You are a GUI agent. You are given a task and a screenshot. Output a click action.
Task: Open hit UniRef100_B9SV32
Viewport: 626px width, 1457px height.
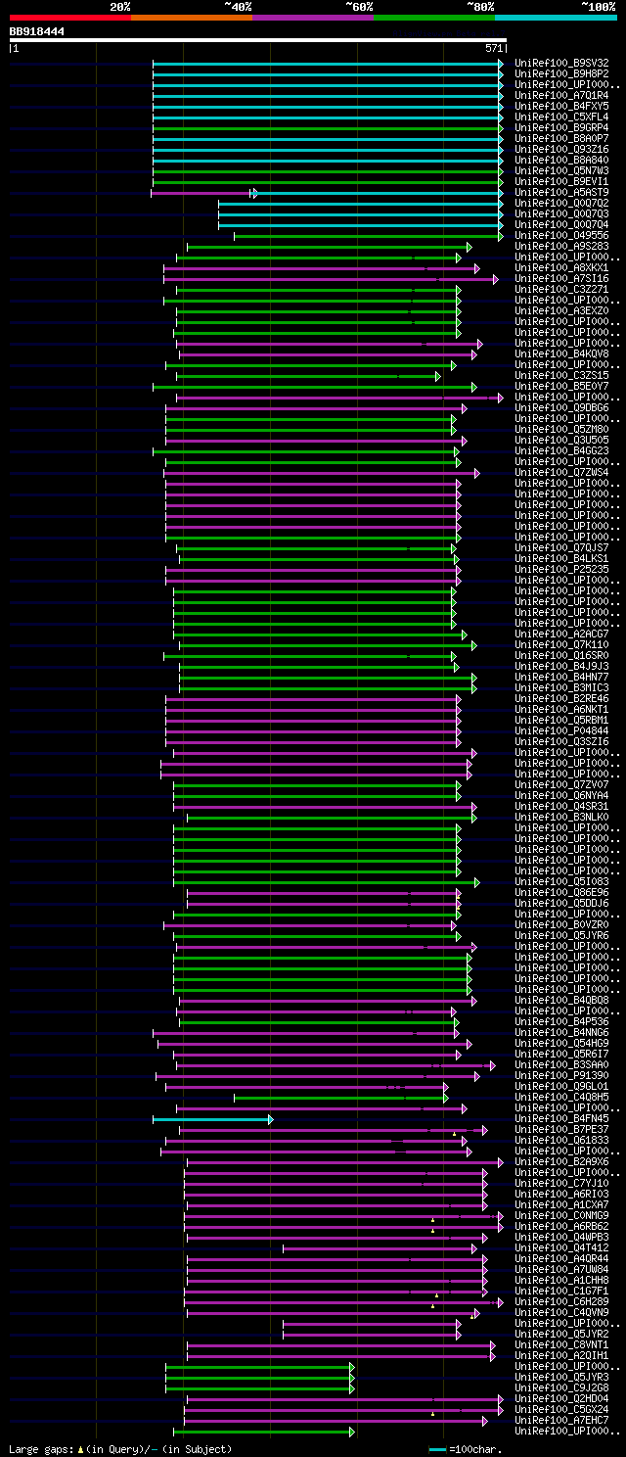click(561, 63)
